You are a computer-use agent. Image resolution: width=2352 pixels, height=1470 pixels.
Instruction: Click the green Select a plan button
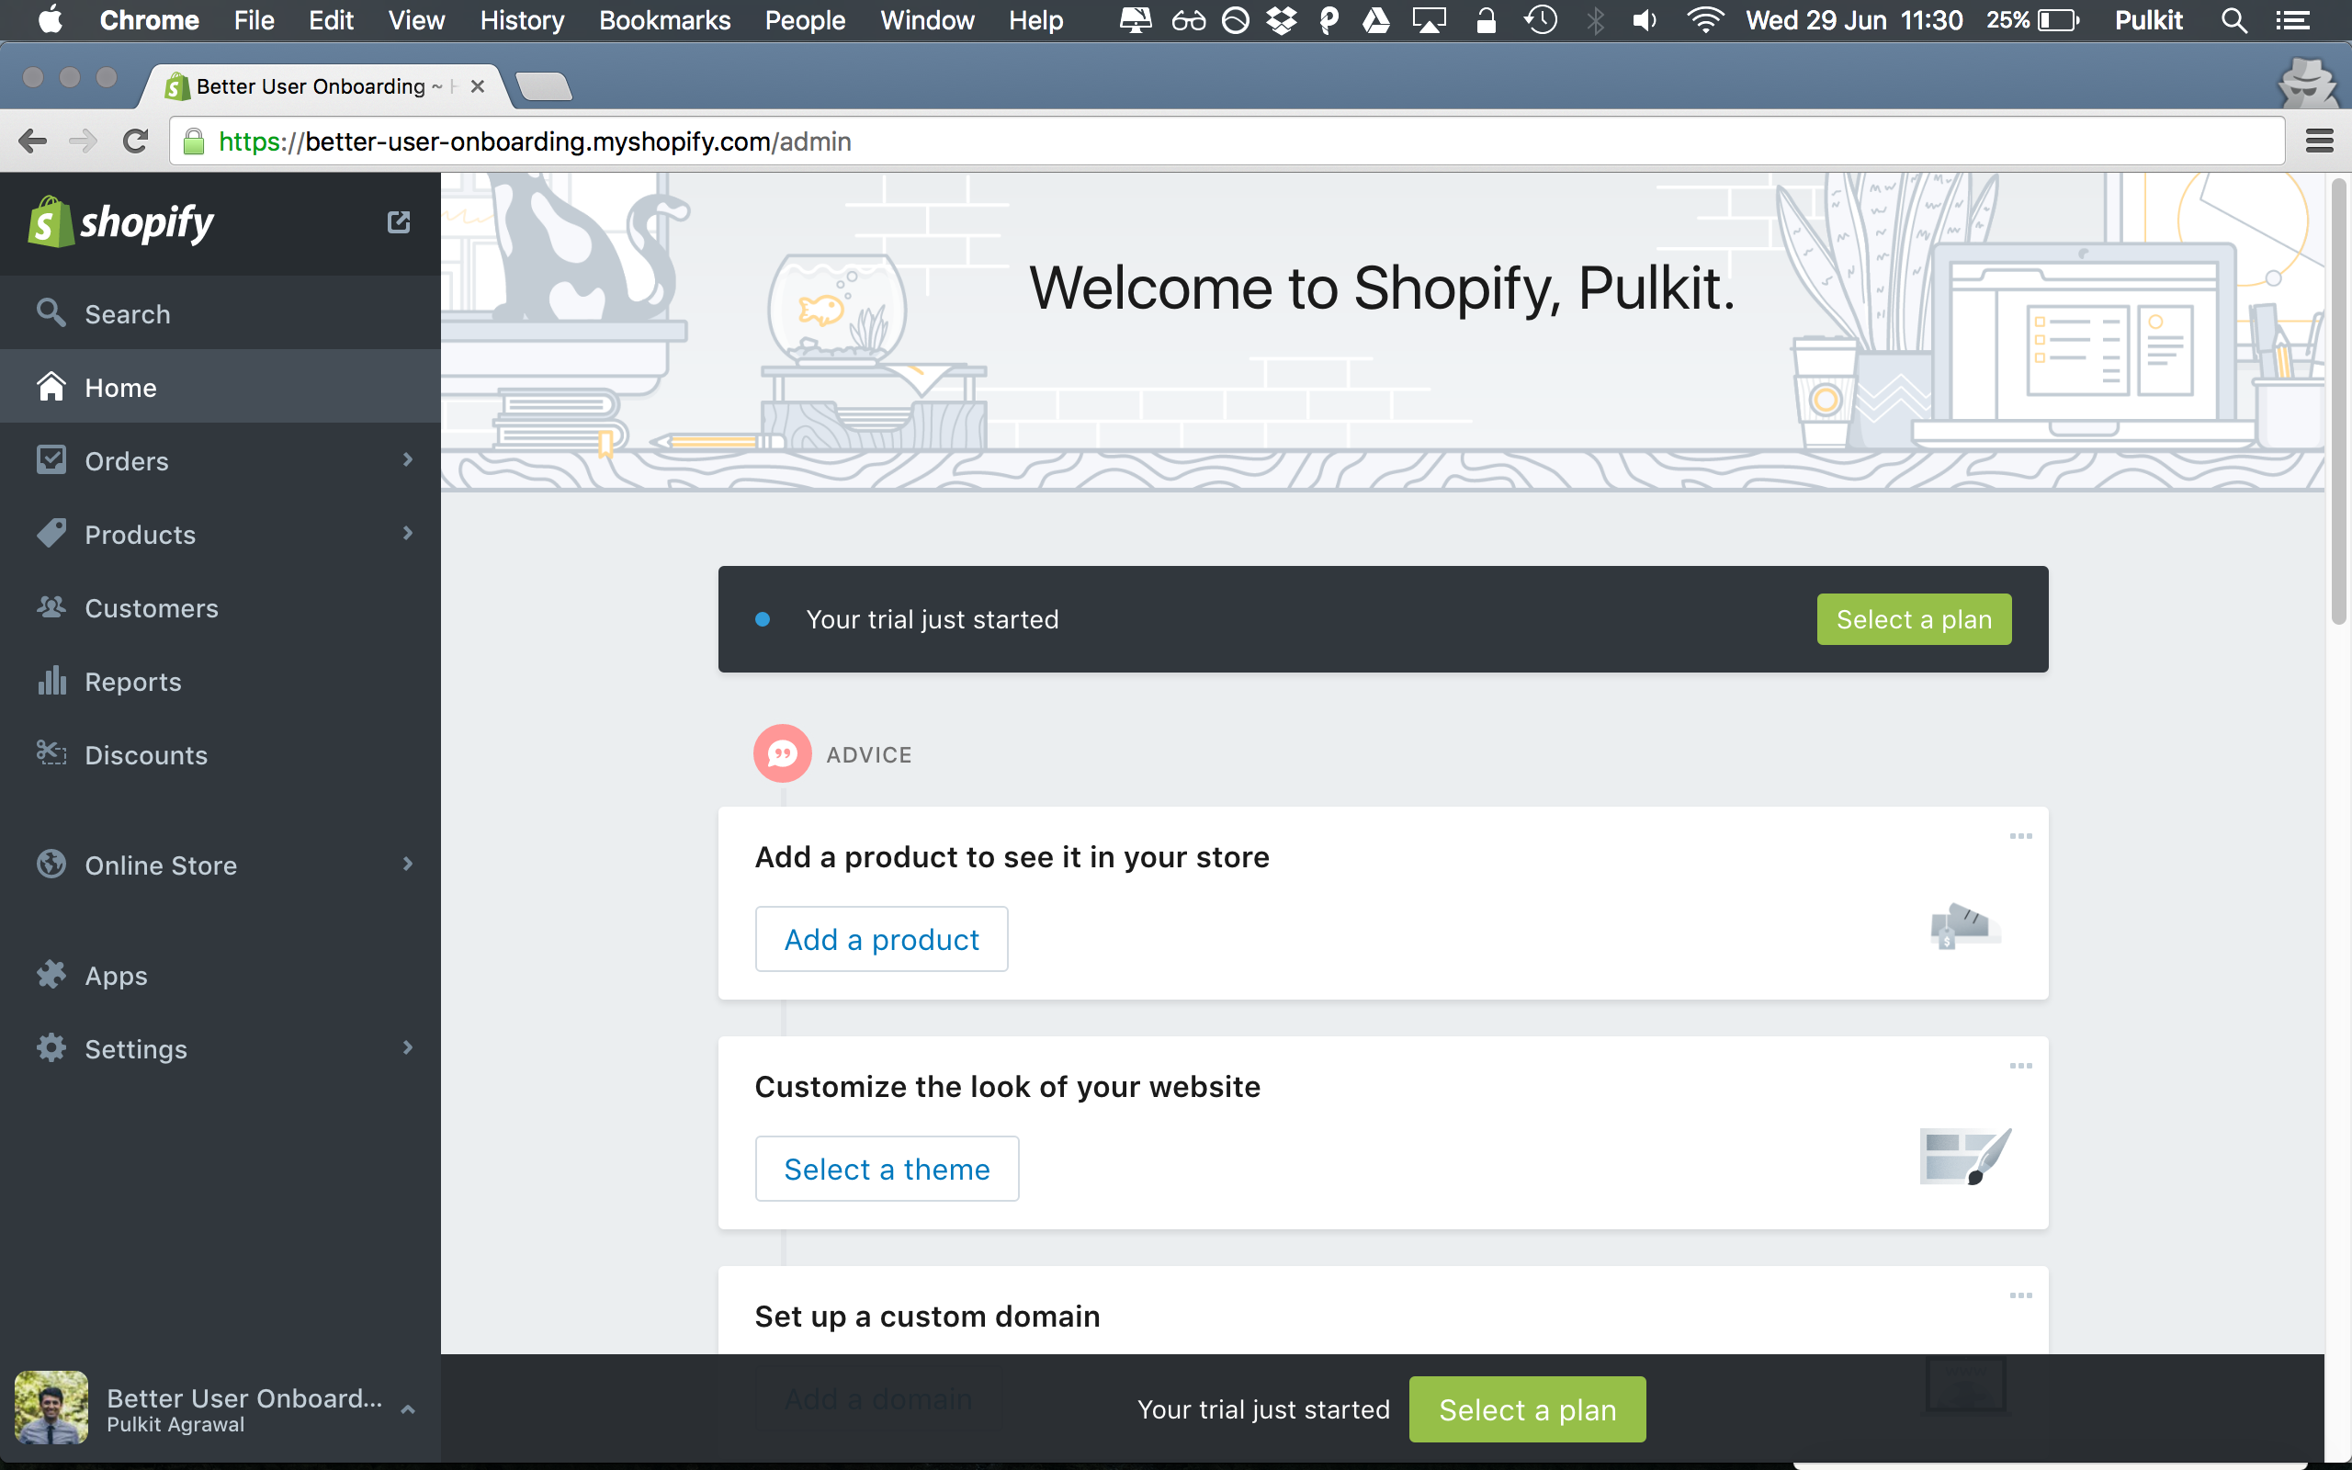click(1913, 619)
